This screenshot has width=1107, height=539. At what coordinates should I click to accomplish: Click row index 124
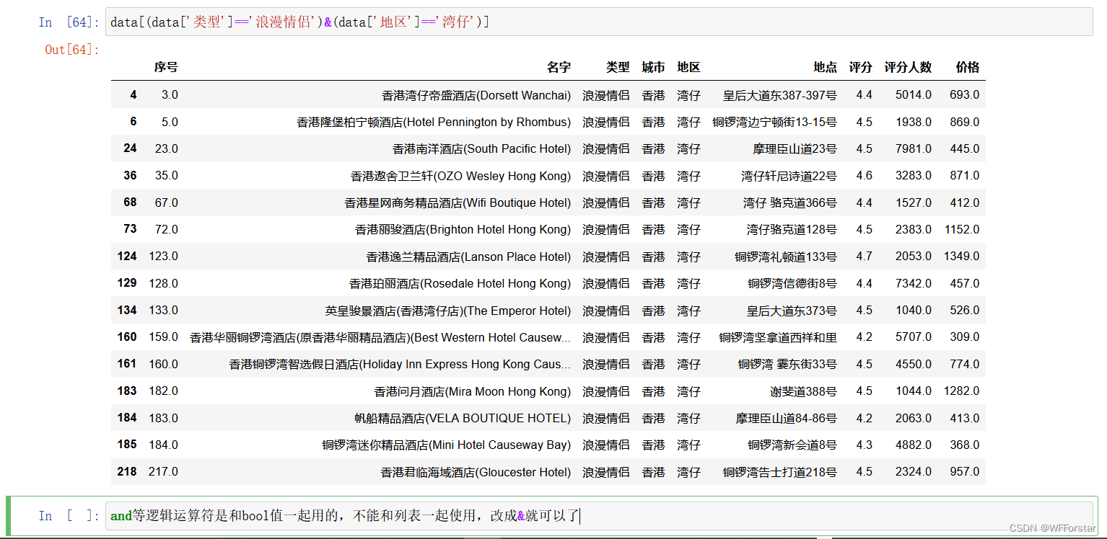click(127, 256)
